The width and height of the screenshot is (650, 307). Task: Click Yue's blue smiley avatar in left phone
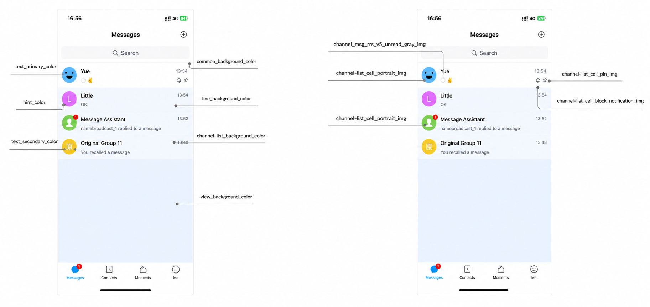point(69,75)
